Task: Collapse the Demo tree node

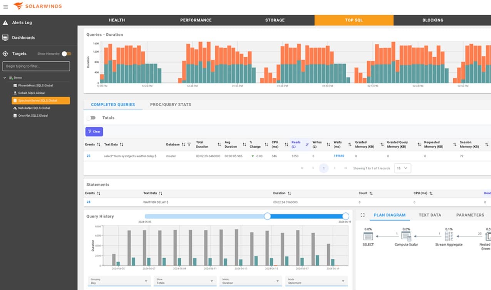Action: tap(5, 77)
